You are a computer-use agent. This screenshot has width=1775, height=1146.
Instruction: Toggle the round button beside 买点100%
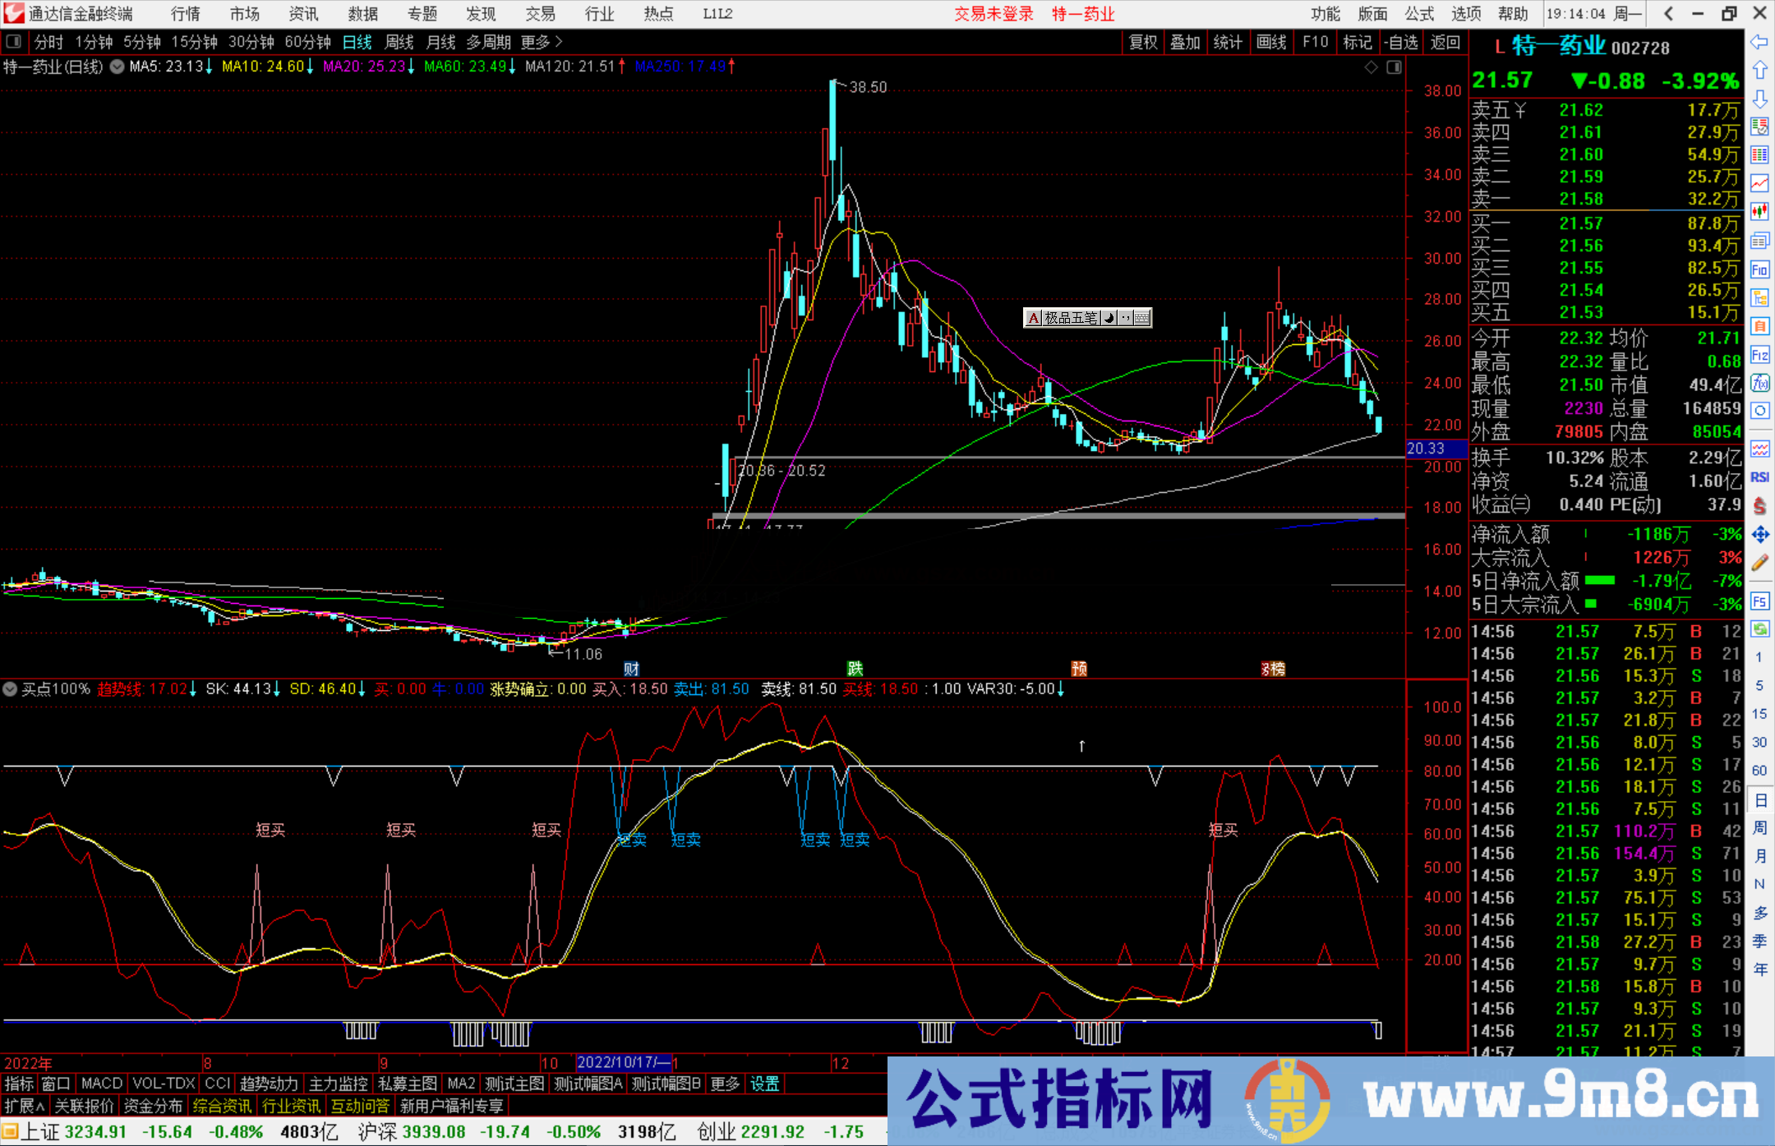pyautogui.click(x=10, y=689)
